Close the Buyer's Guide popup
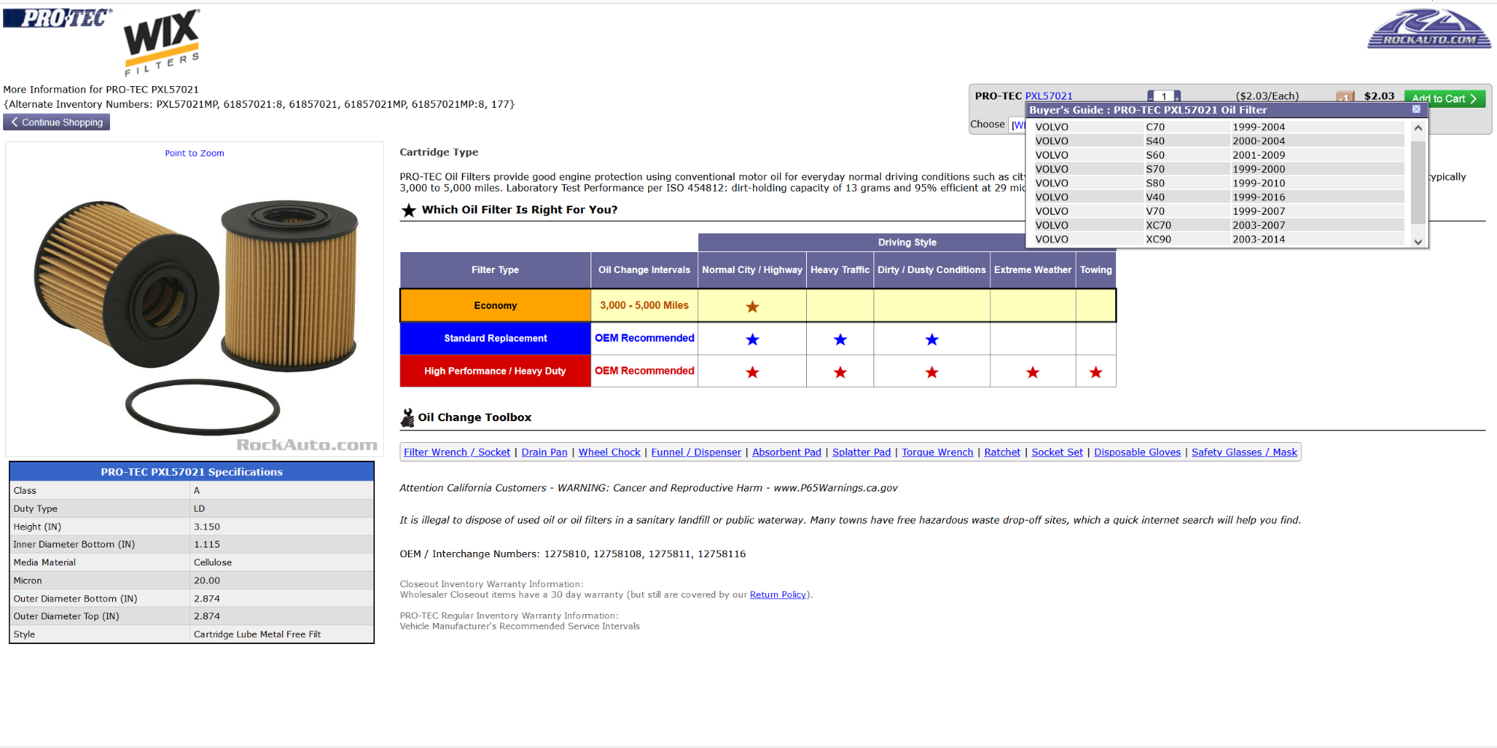This screenshot has width=1497, height=748. tap(1416, 109)
